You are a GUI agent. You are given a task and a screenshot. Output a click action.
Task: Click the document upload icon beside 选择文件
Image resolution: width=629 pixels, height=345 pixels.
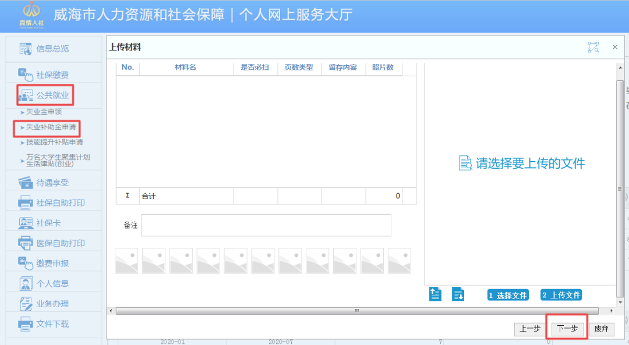tap(435, 294)
